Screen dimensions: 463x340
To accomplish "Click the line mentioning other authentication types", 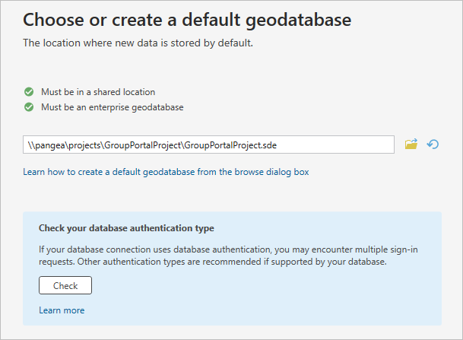I will (213, 262).
